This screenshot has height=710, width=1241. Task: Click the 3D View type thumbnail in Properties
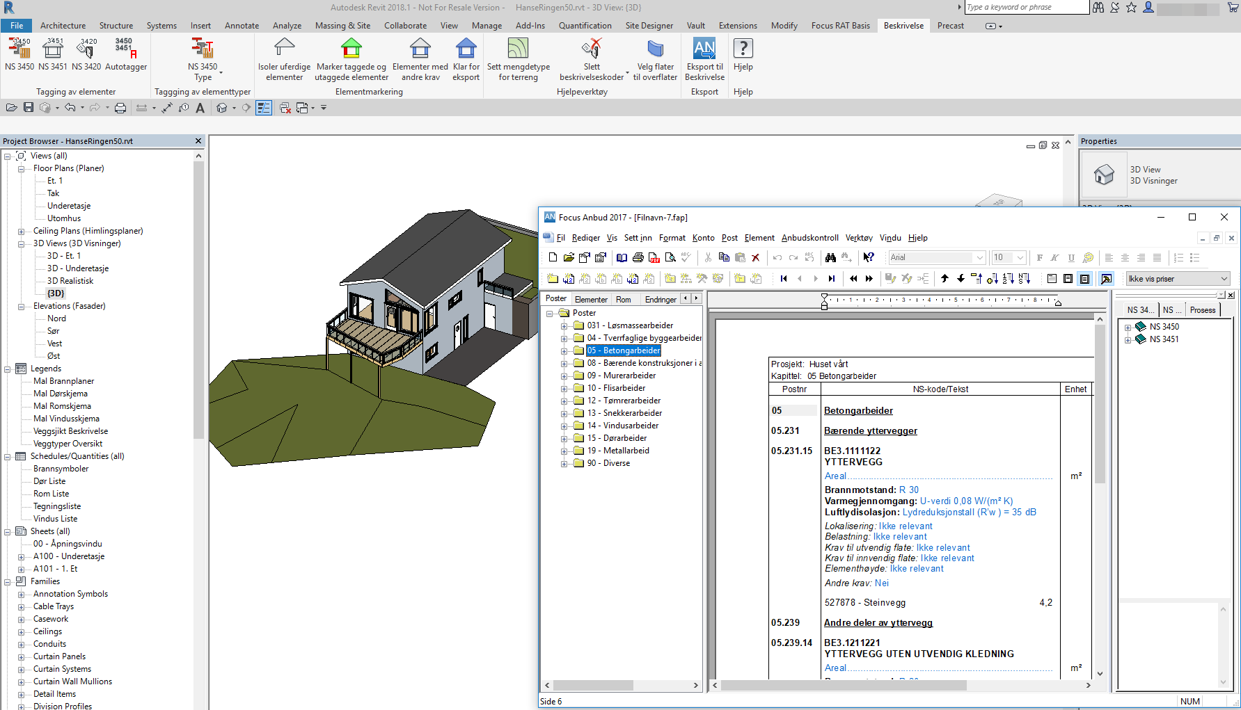click(1104, 175)
